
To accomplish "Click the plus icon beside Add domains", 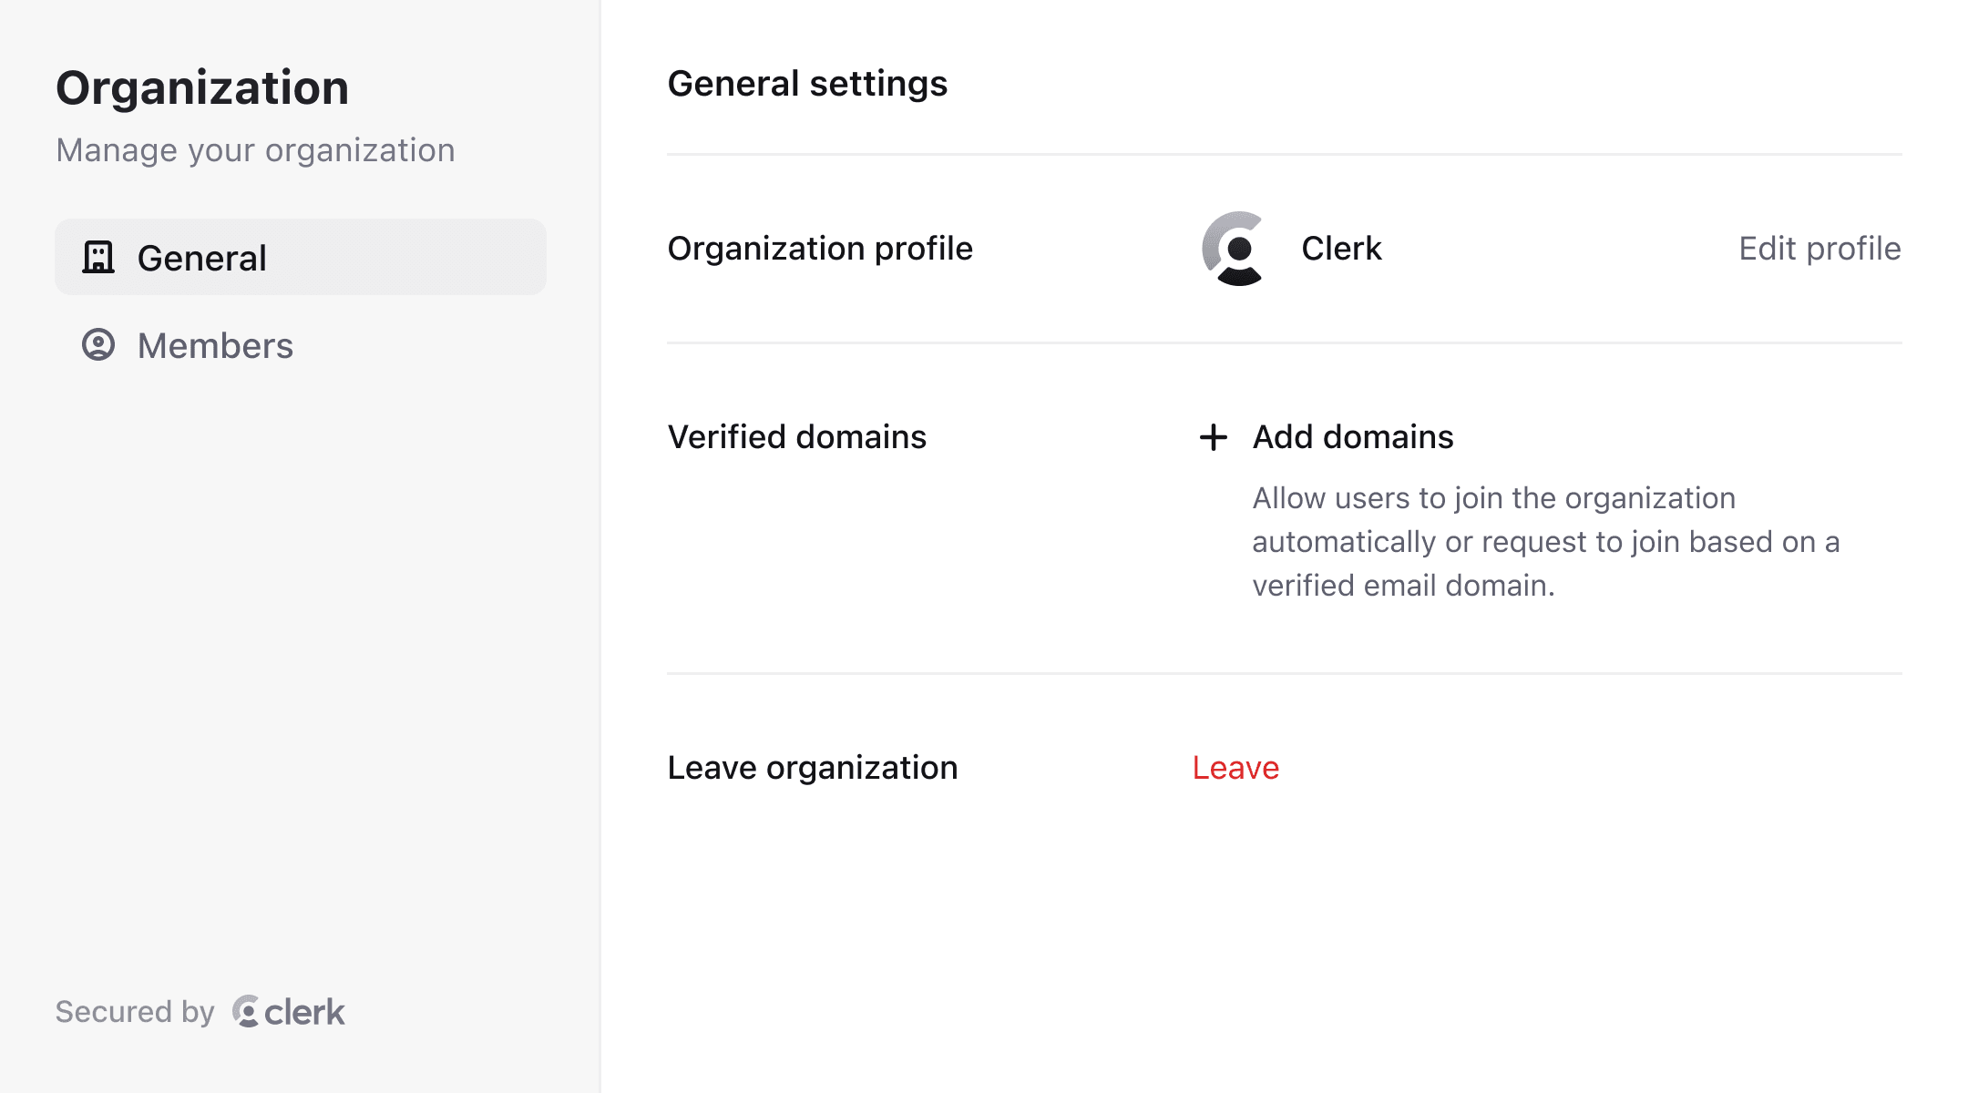I will pyautogui.click(x=1213, y=437).
